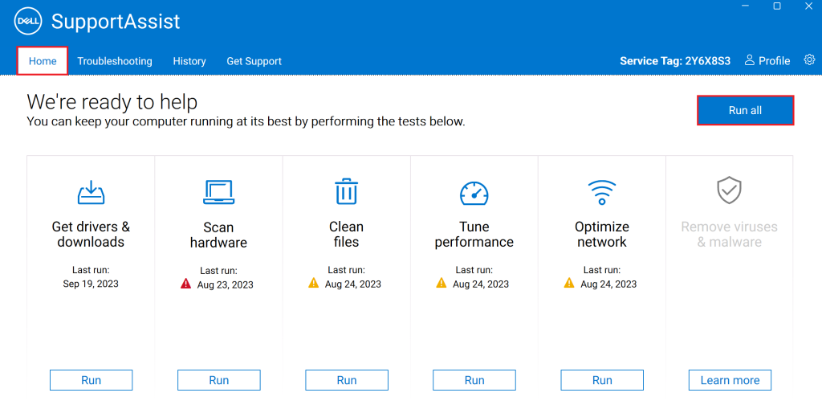Minimize the SupportAssist window
822x405 pixels.
(747, 6)
